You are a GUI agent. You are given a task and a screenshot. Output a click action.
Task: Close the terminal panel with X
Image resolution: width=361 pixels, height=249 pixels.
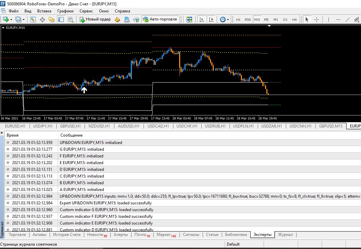[2, 133]
